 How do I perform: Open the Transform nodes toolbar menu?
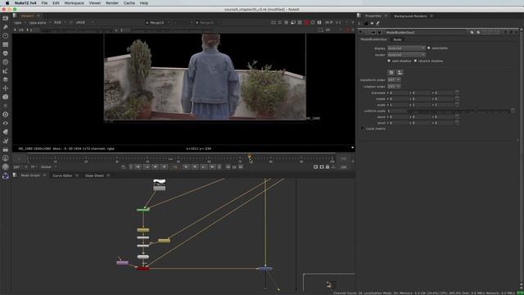6,88
